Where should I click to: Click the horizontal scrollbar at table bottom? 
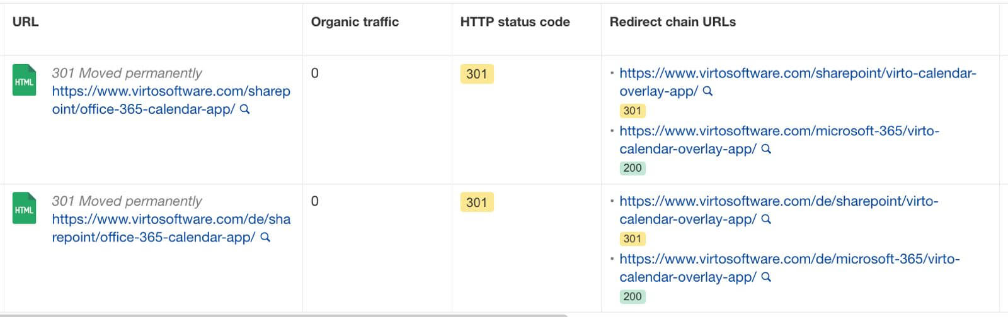point(283,314)
